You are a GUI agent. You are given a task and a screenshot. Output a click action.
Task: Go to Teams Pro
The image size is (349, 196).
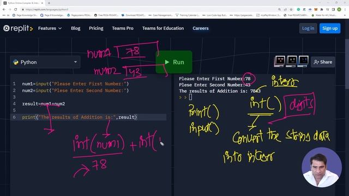pyautogui.click(x=123, y=28)
